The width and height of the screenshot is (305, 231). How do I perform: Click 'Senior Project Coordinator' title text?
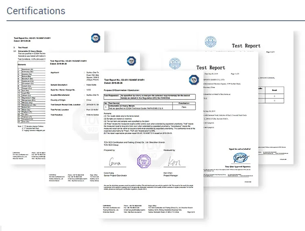(x=115, y=175)
